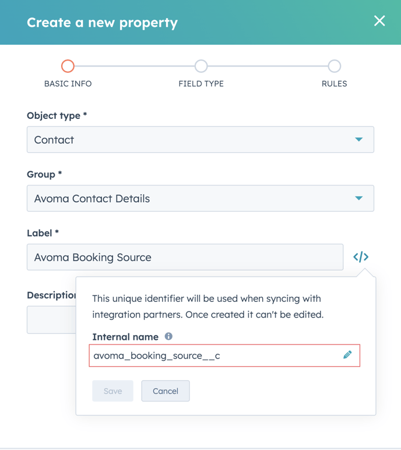Go to the Basic Info step
This screenshot has height=450, width=401.
point(68,66)
